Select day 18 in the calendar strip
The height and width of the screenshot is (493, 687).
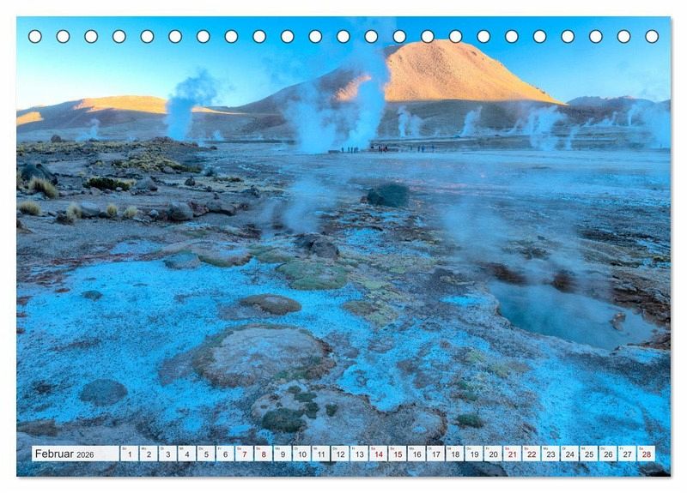point(455,454)
